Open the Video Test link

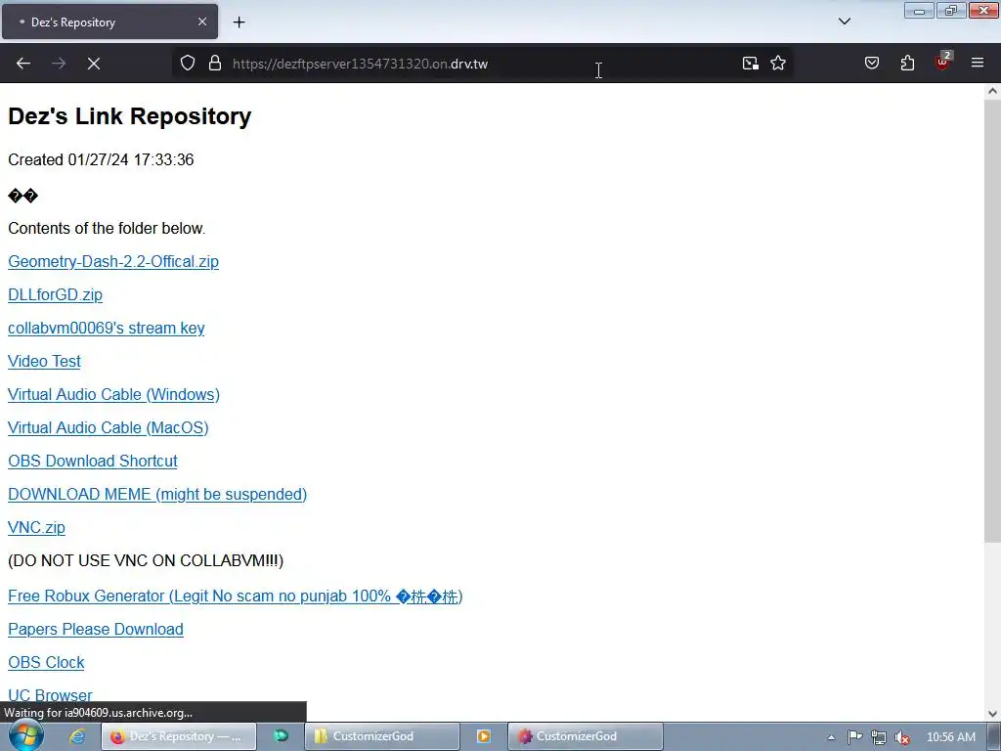pyautogui.click(x=44, y=362)
